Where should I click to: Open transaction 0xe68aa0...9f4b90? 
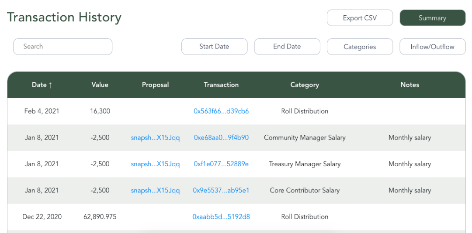(x=221, y=138)
